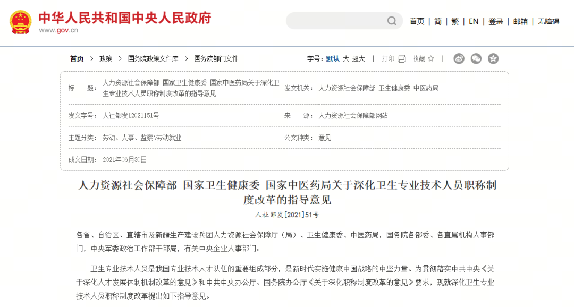Select topic category 劳动、人事、监察\劳动就业
This screenshot has height=307, width=574.
(142, 138)
